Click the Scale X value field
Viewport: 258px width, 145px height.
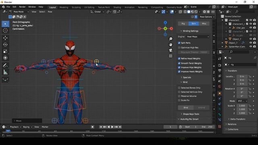click(x=242, y=106)
